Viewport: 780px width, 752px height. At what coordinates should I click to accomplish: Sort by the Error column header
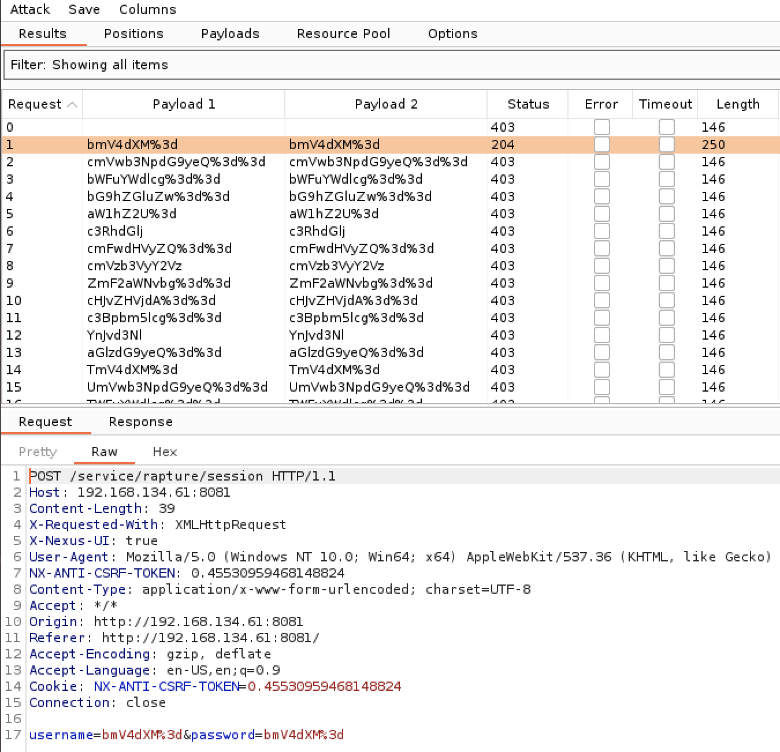click(x=601, y=104)
